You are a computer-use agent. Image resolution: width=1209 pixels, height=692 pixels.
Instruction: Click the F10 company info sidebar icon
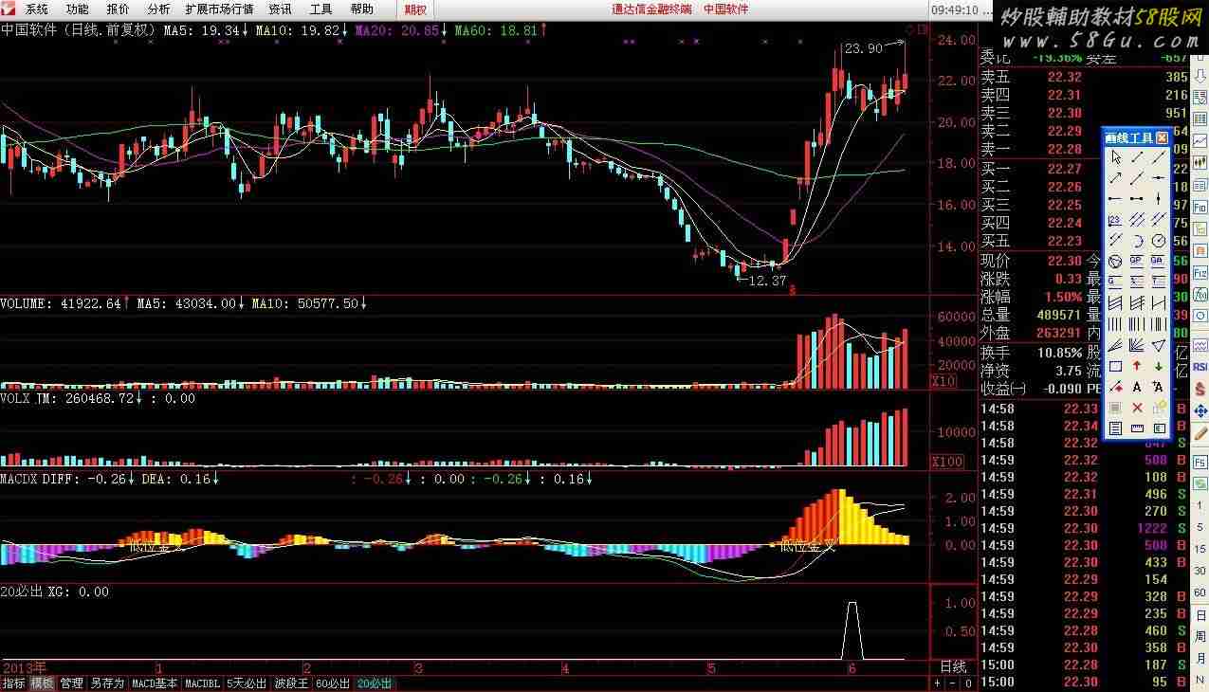point(1200,208)
